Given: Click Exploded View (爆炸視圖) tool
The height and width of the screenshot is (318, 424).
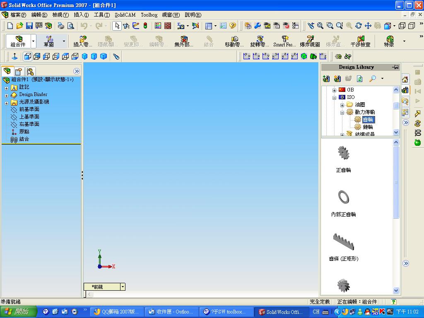Looking at the screenshot, I should (310, 41).
